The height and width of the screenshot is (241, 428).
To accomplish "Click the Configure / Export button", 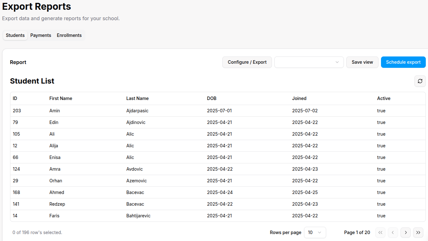I will point(247,62).
